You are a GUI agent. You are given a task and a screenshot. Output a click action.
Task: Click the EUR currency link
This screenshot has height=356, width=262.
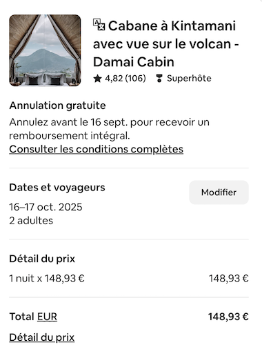tap(47, 317)
